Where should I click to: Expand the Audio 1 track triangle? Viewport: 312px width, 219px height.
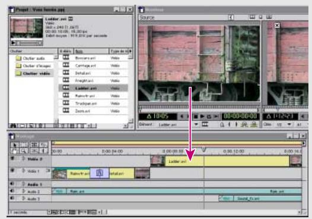(x=24, y=184)
